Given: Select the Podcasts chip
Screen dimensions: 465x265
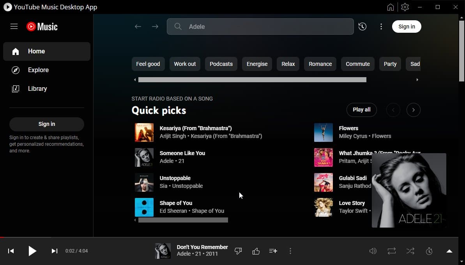Looking at the screenshot, I should 221,64.
